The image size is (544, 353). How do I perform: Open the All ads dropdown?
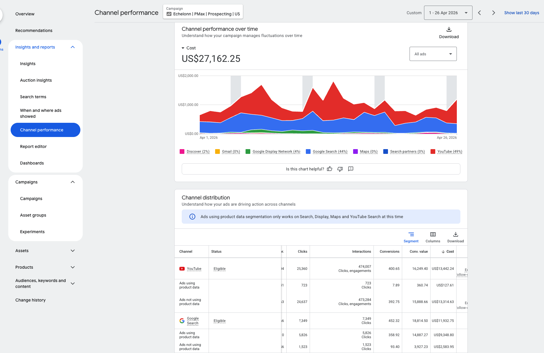click(433, 54)
